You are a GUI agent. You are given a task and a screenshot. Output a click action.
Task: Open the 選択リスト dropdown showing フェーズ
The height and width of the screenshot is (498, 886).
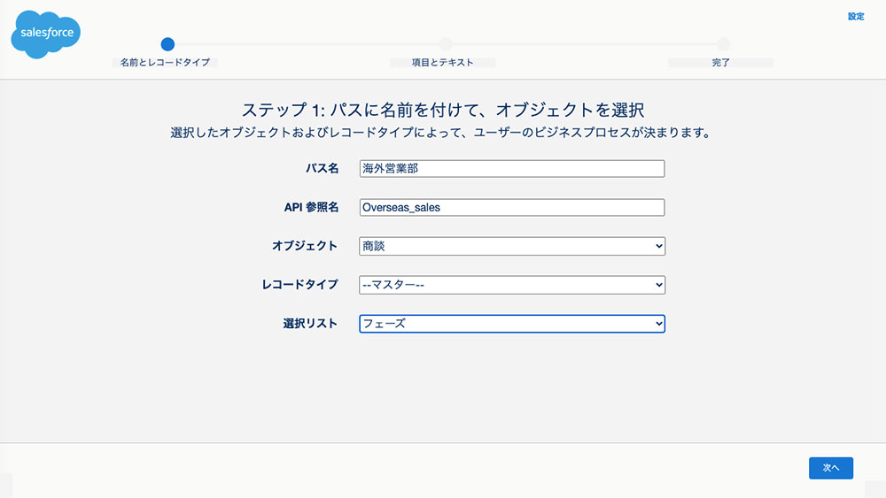coord(512,324)
